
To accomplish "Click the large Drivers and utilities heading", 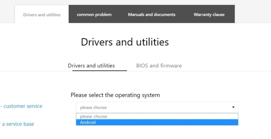I will (125, 42).
